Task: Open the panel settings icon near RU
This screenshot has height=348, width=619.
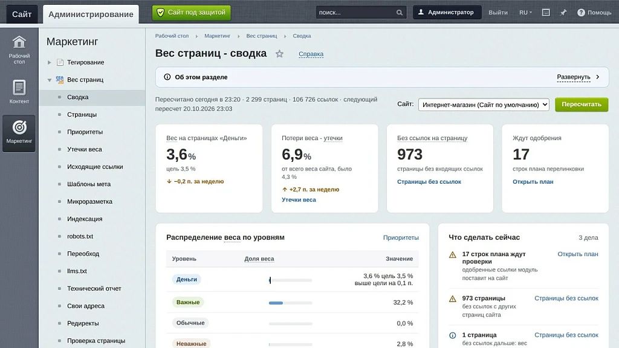Action: [x=546, y=13]
